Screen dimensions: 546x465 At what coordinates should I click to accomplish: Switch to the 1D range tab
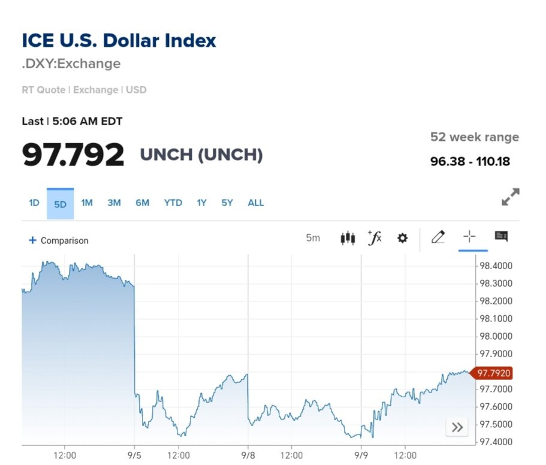[34, 203]
